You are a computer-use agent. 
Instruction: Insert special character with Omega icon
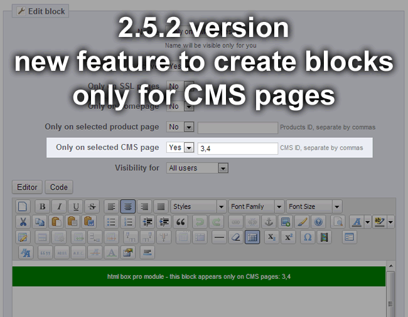[308, 237]
